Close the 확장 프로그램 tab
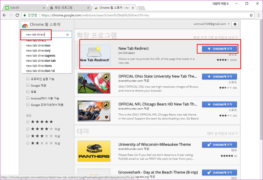 [x=89, y=8]
